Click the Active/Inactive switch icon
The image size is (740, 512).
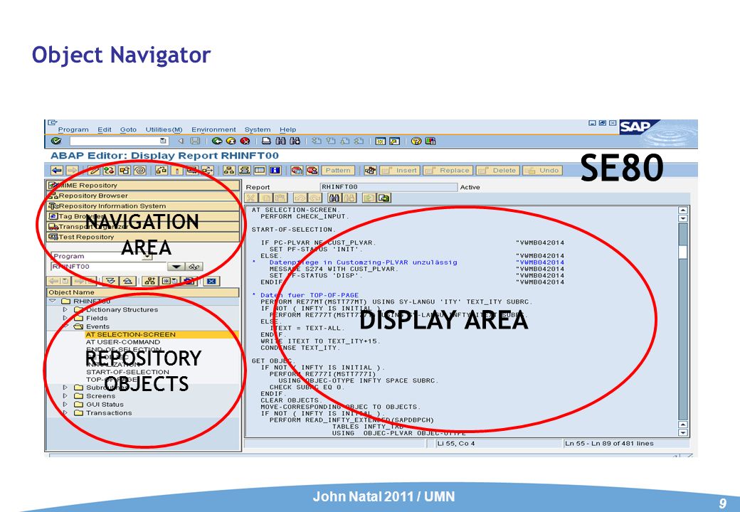(x=109, y=170)
